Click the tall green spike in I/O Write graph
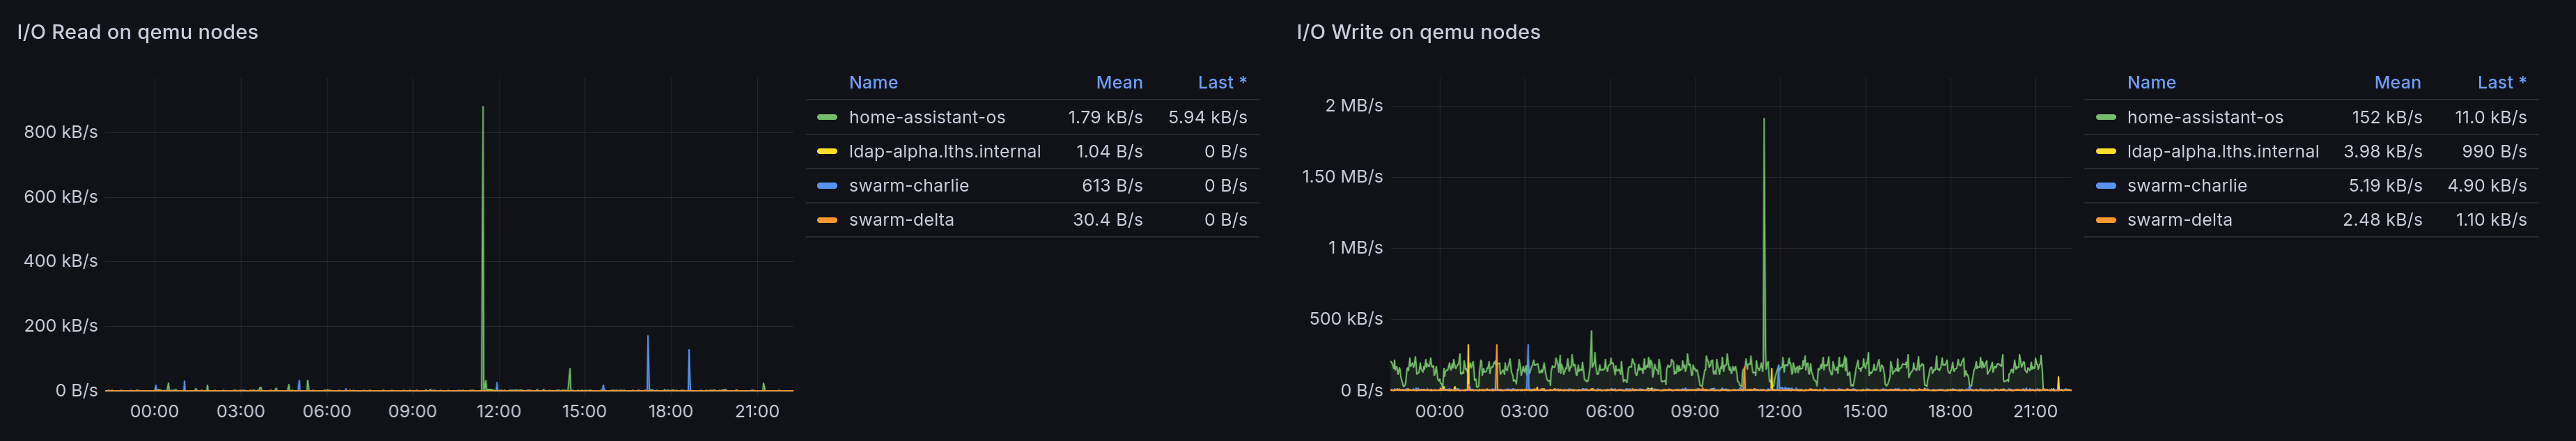 point(1763,200)
